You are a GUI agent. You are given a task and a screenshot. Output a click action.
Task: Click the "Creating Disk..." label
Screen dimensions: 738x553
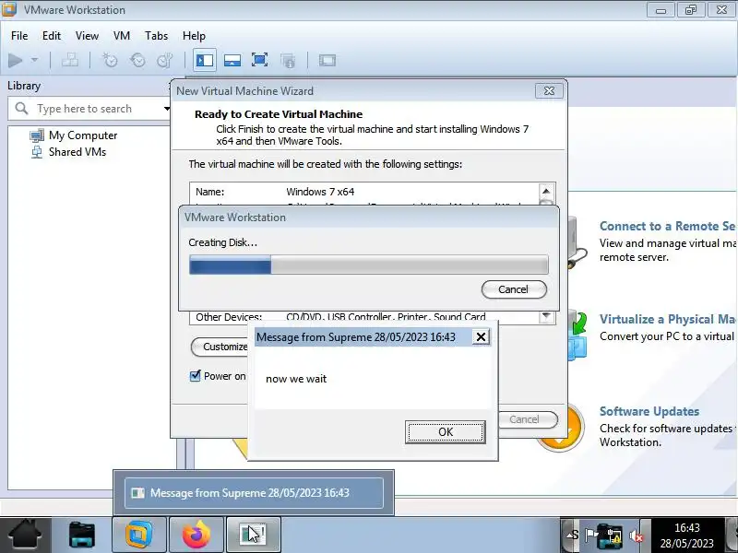(x=222, y=242)
